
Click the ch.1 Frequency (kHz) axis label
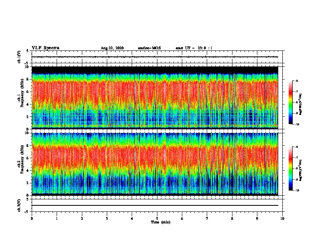[x=21, y=93]
